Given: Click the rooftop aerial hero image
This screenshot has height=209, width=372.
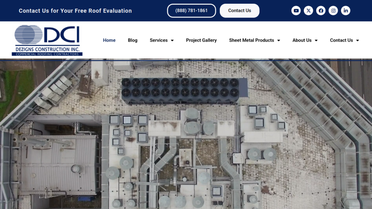Looking at the screenshot, I should point(186,135).
